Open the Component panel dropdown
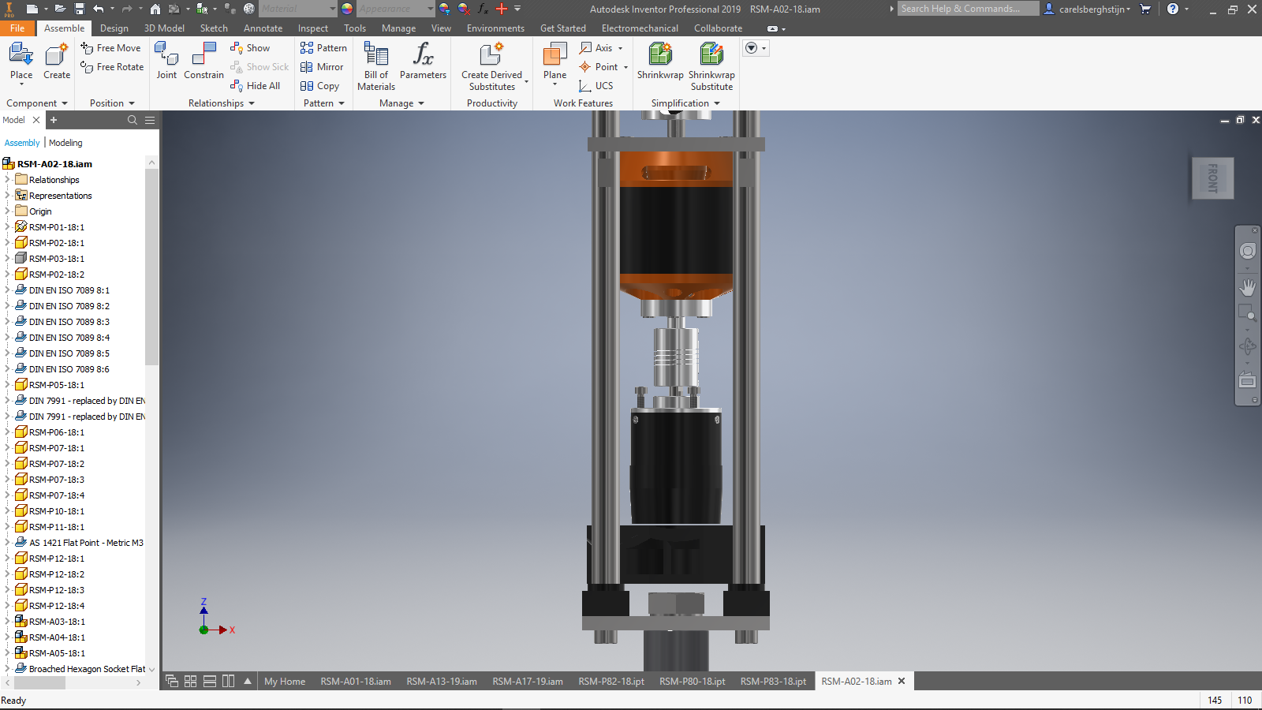Viewport: 1262px width, 710px height. pos(37,103)
